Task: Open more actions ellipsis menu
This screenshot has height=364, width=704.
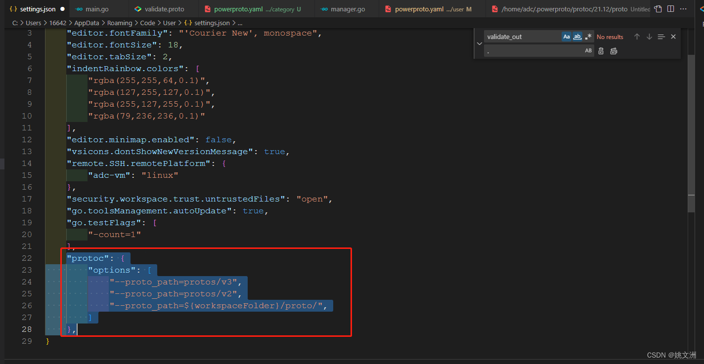Action: (684, 8)
